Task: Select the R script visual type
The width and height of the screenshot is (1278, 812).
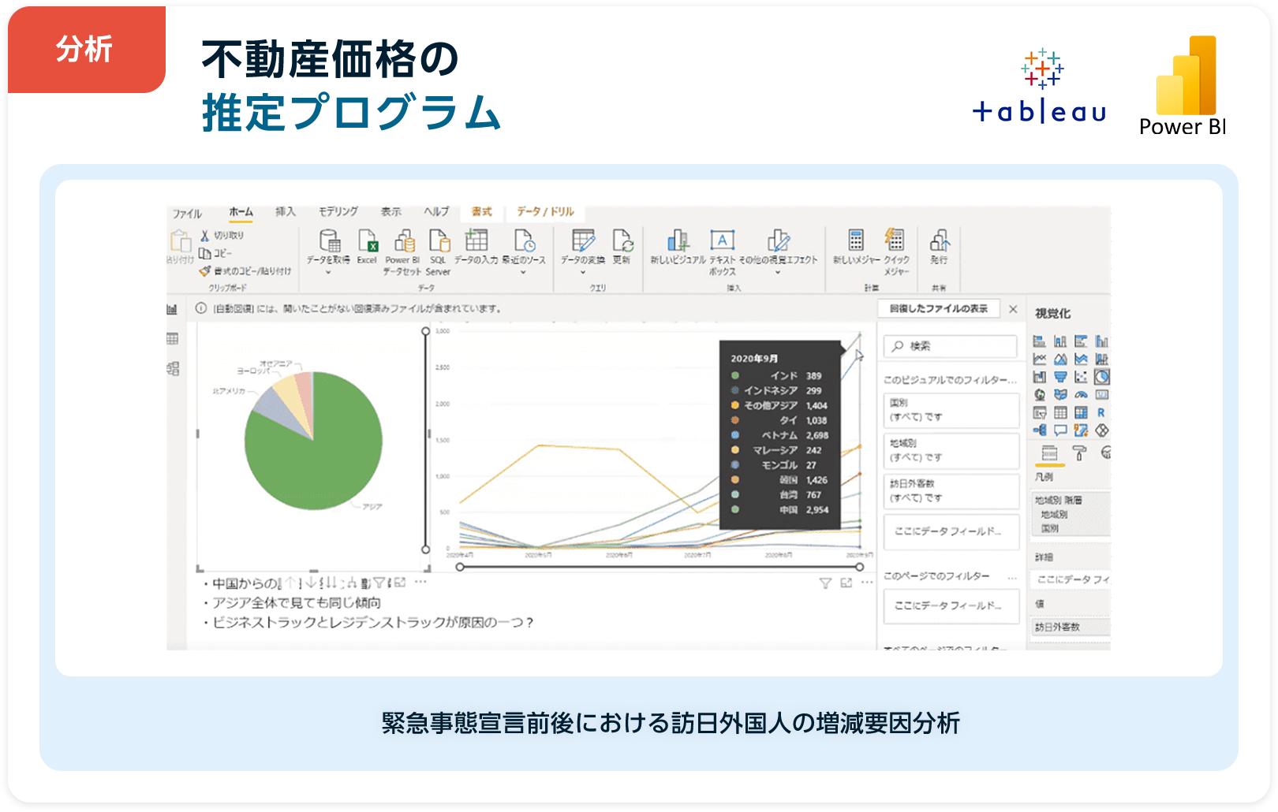Action: [1101, 412]
